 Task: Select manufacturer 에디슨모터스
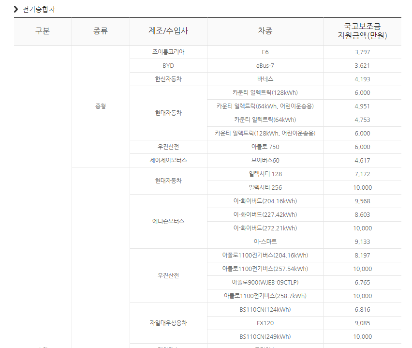tap(168, 222)
